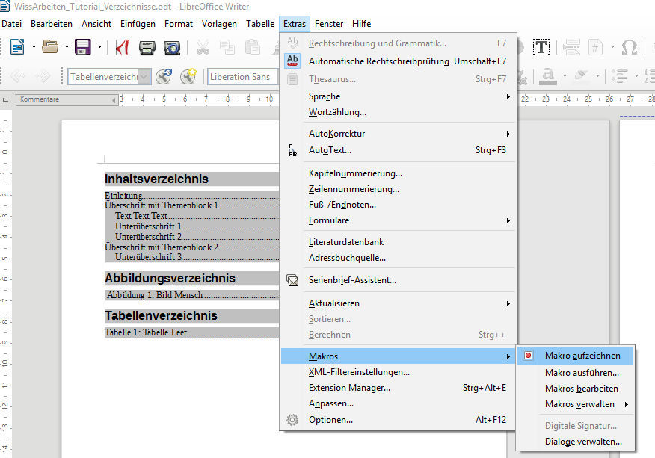Open the dropdown arrow next to Open folder
The width and height of the screenshot is (655, 458).
pyautogui.click(x=67, y=47)
